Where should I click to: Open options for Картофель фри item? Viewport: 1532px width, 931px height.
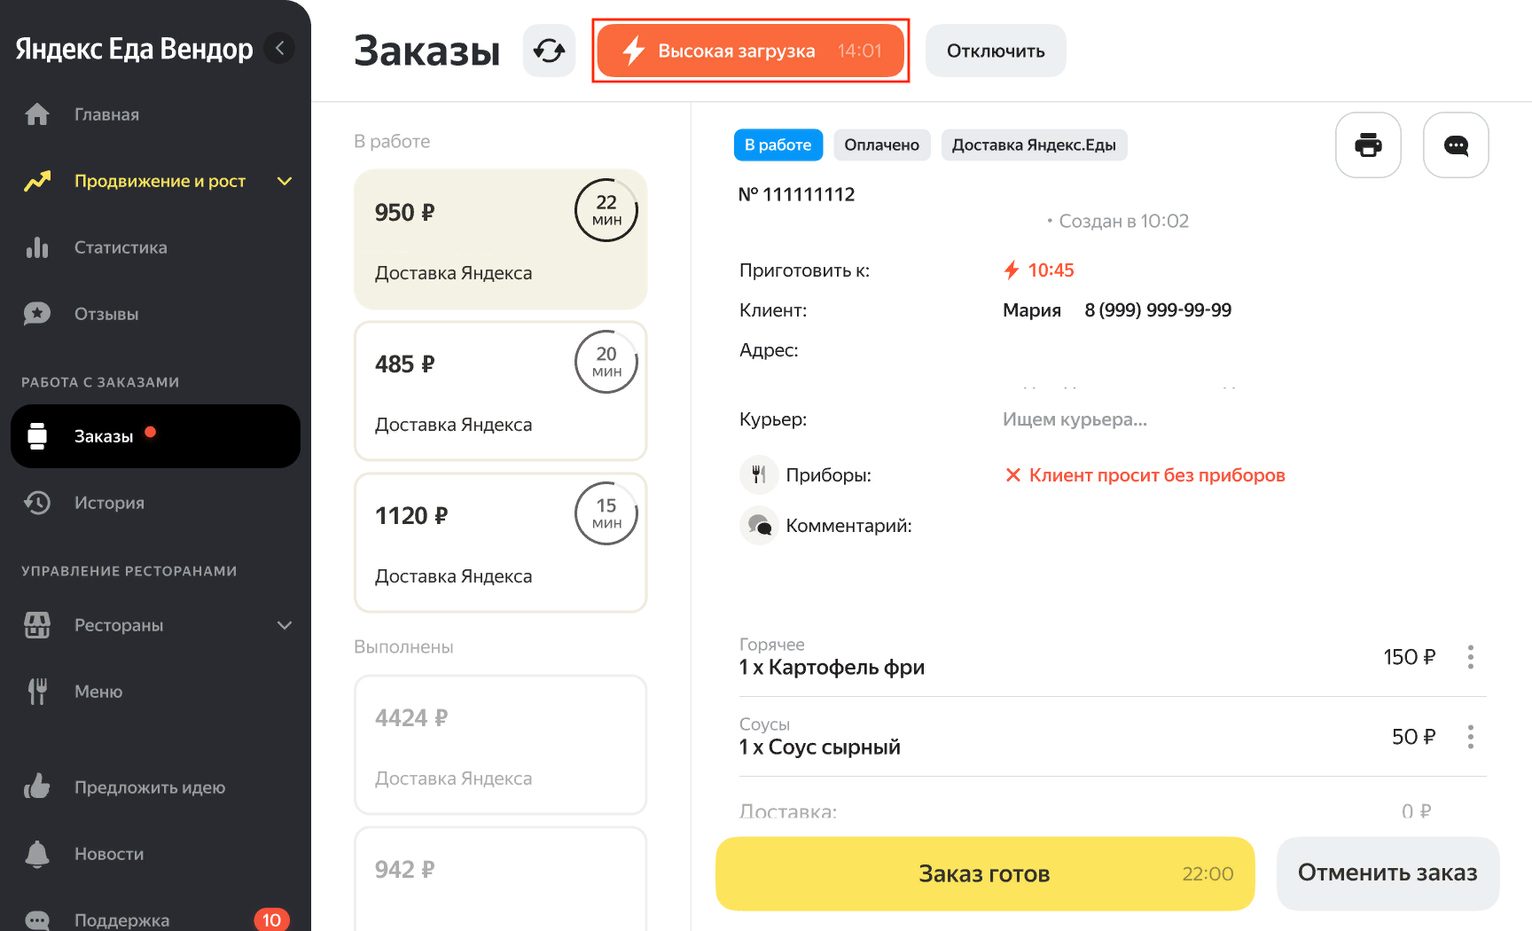pyautogui.click(x=1470, y=657)
